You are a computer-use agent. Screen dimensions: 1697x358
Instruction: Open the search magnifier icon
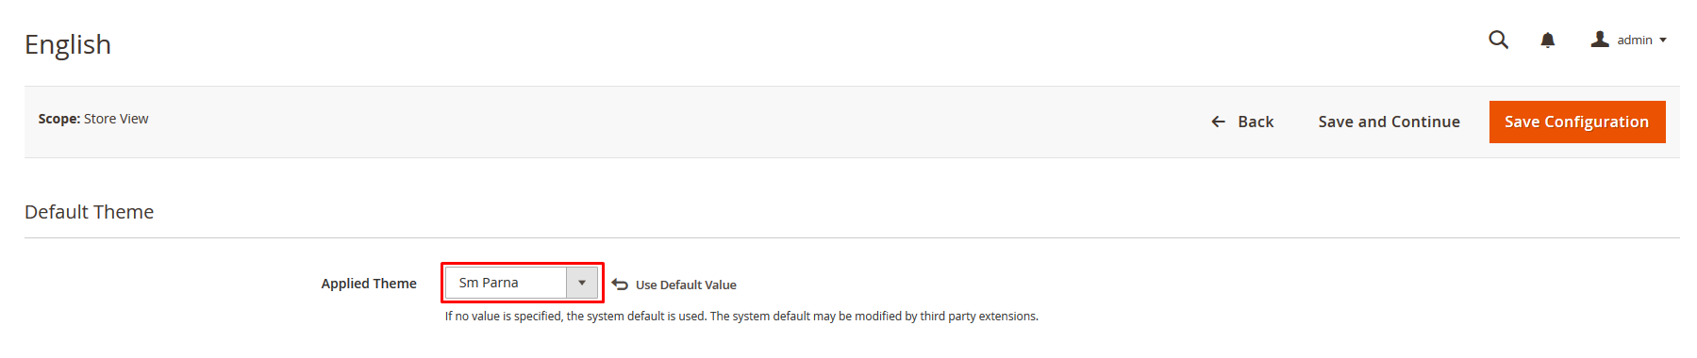[x=1498, y=40]
